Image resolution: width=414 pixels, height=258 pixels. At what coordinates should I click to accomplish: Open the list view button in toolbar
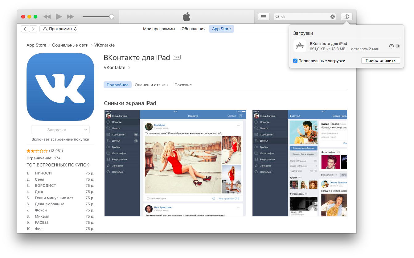click(x=264, y=17)
